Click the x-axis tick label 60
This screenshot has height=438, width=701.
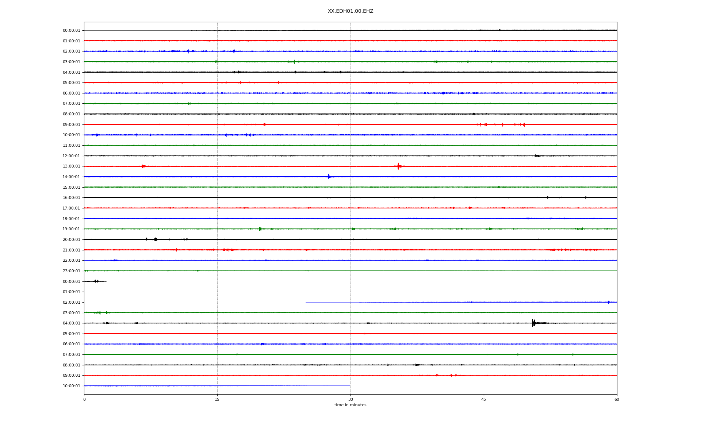pyautogui.click(x=616, y=399)
